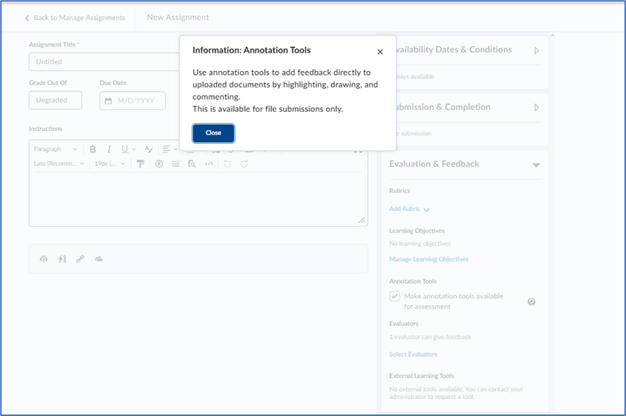Click Select Evaluators link
The width and height of the screenshot is (626, 416).
coord(413,354)
